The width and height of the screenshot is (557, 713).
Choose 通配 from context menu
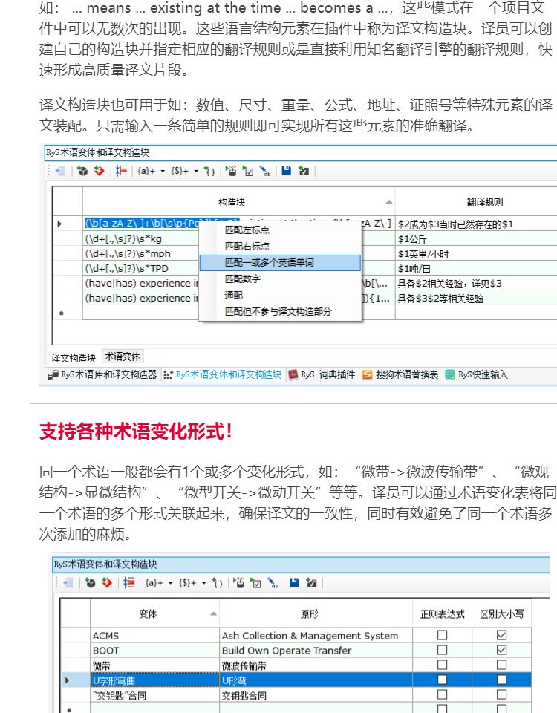[x=280, y=296]
